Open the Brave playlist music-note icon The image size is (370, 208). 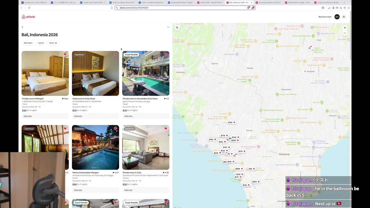(329, 8)
